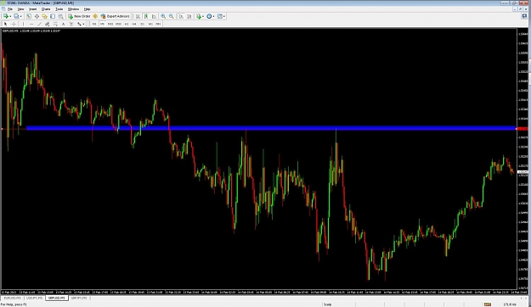Toggle Chart Shift icon

coord(189,16)
